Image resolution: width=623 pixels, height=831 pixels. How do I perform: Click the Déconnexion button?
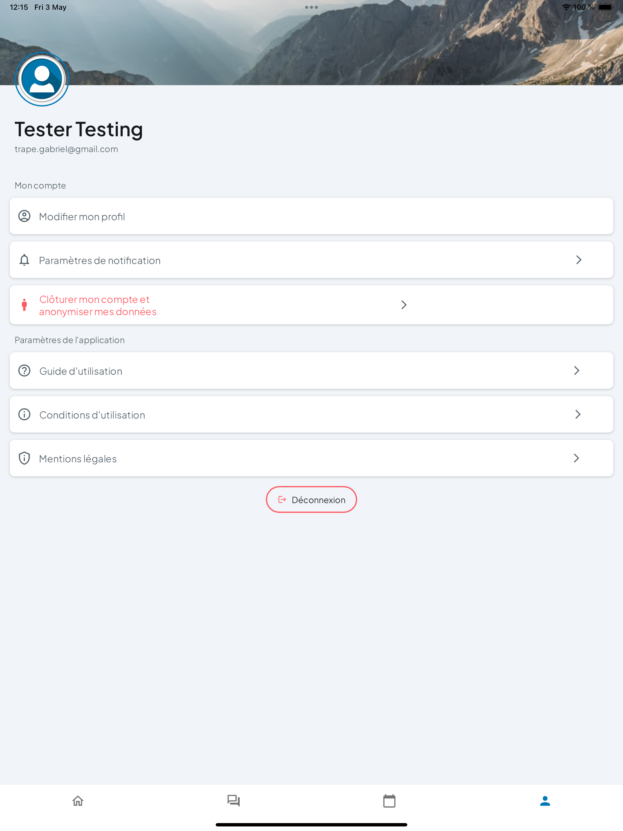[311, 500]
